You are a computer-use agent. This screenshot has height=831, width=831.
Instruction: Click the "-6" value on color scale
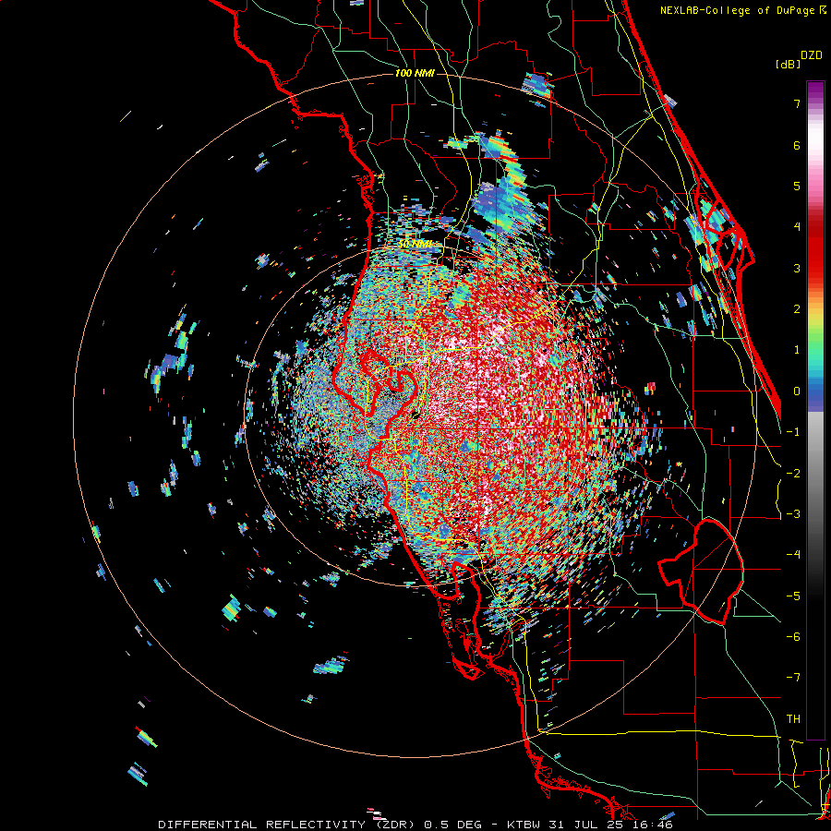[x=793, y=637]
